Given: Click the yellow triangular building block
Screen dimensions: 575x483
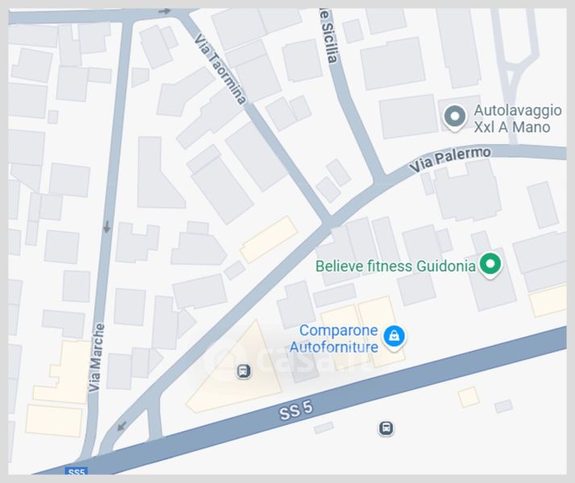Looking at the screenshot, I should 234,370.
